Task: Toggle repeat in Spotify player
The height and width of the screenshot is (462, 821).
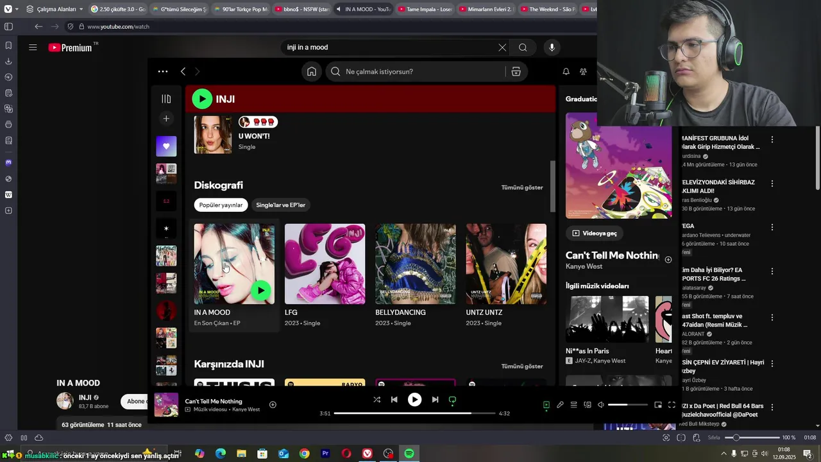Action: click(x=452, y=400)
